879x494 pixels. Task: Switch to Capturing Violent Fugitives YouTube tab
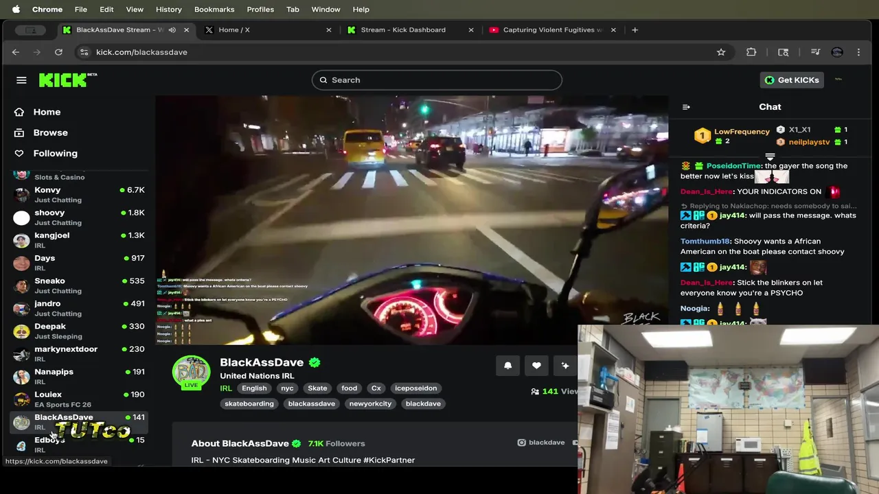(552, 30)
